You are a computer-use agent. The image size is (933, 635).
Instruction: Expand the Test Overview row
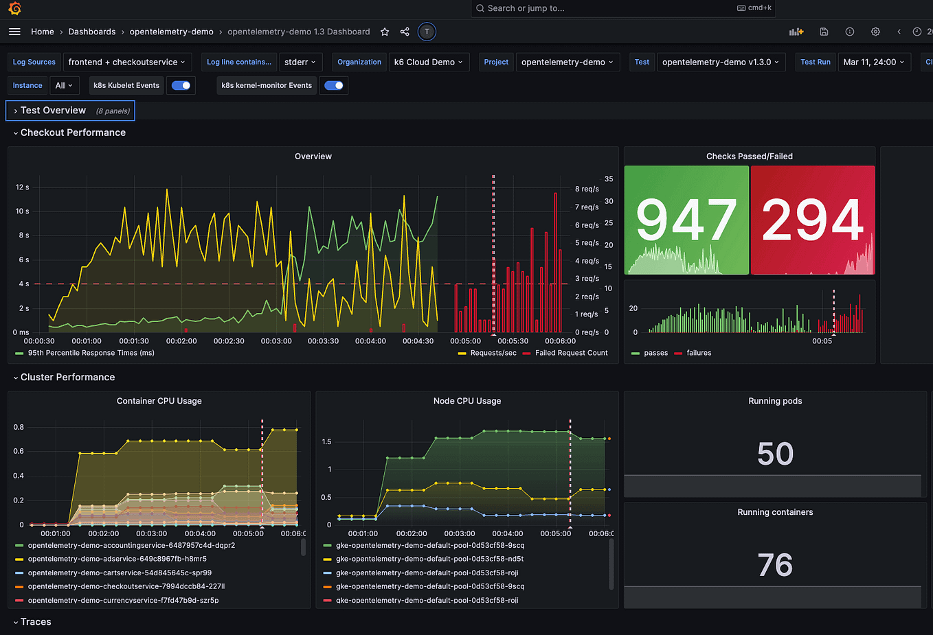(x=52, y=110)
